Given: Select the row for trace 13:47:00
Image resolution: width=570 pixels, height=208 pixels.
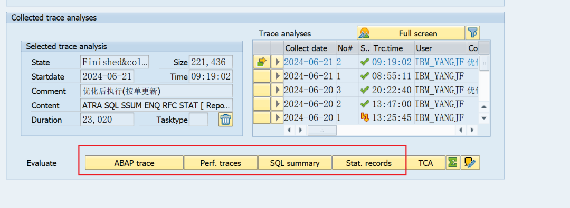Looking at the screenshot, I should point(262,104).
